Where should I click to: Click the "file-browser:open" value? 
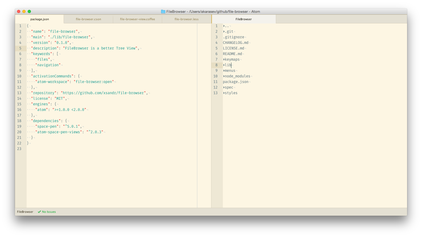coord(94,82)
